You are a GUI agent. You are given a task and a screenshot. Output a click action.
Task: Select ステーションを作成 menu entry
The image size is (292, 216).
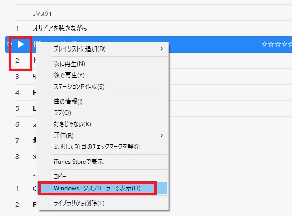[x=79, y=87]
